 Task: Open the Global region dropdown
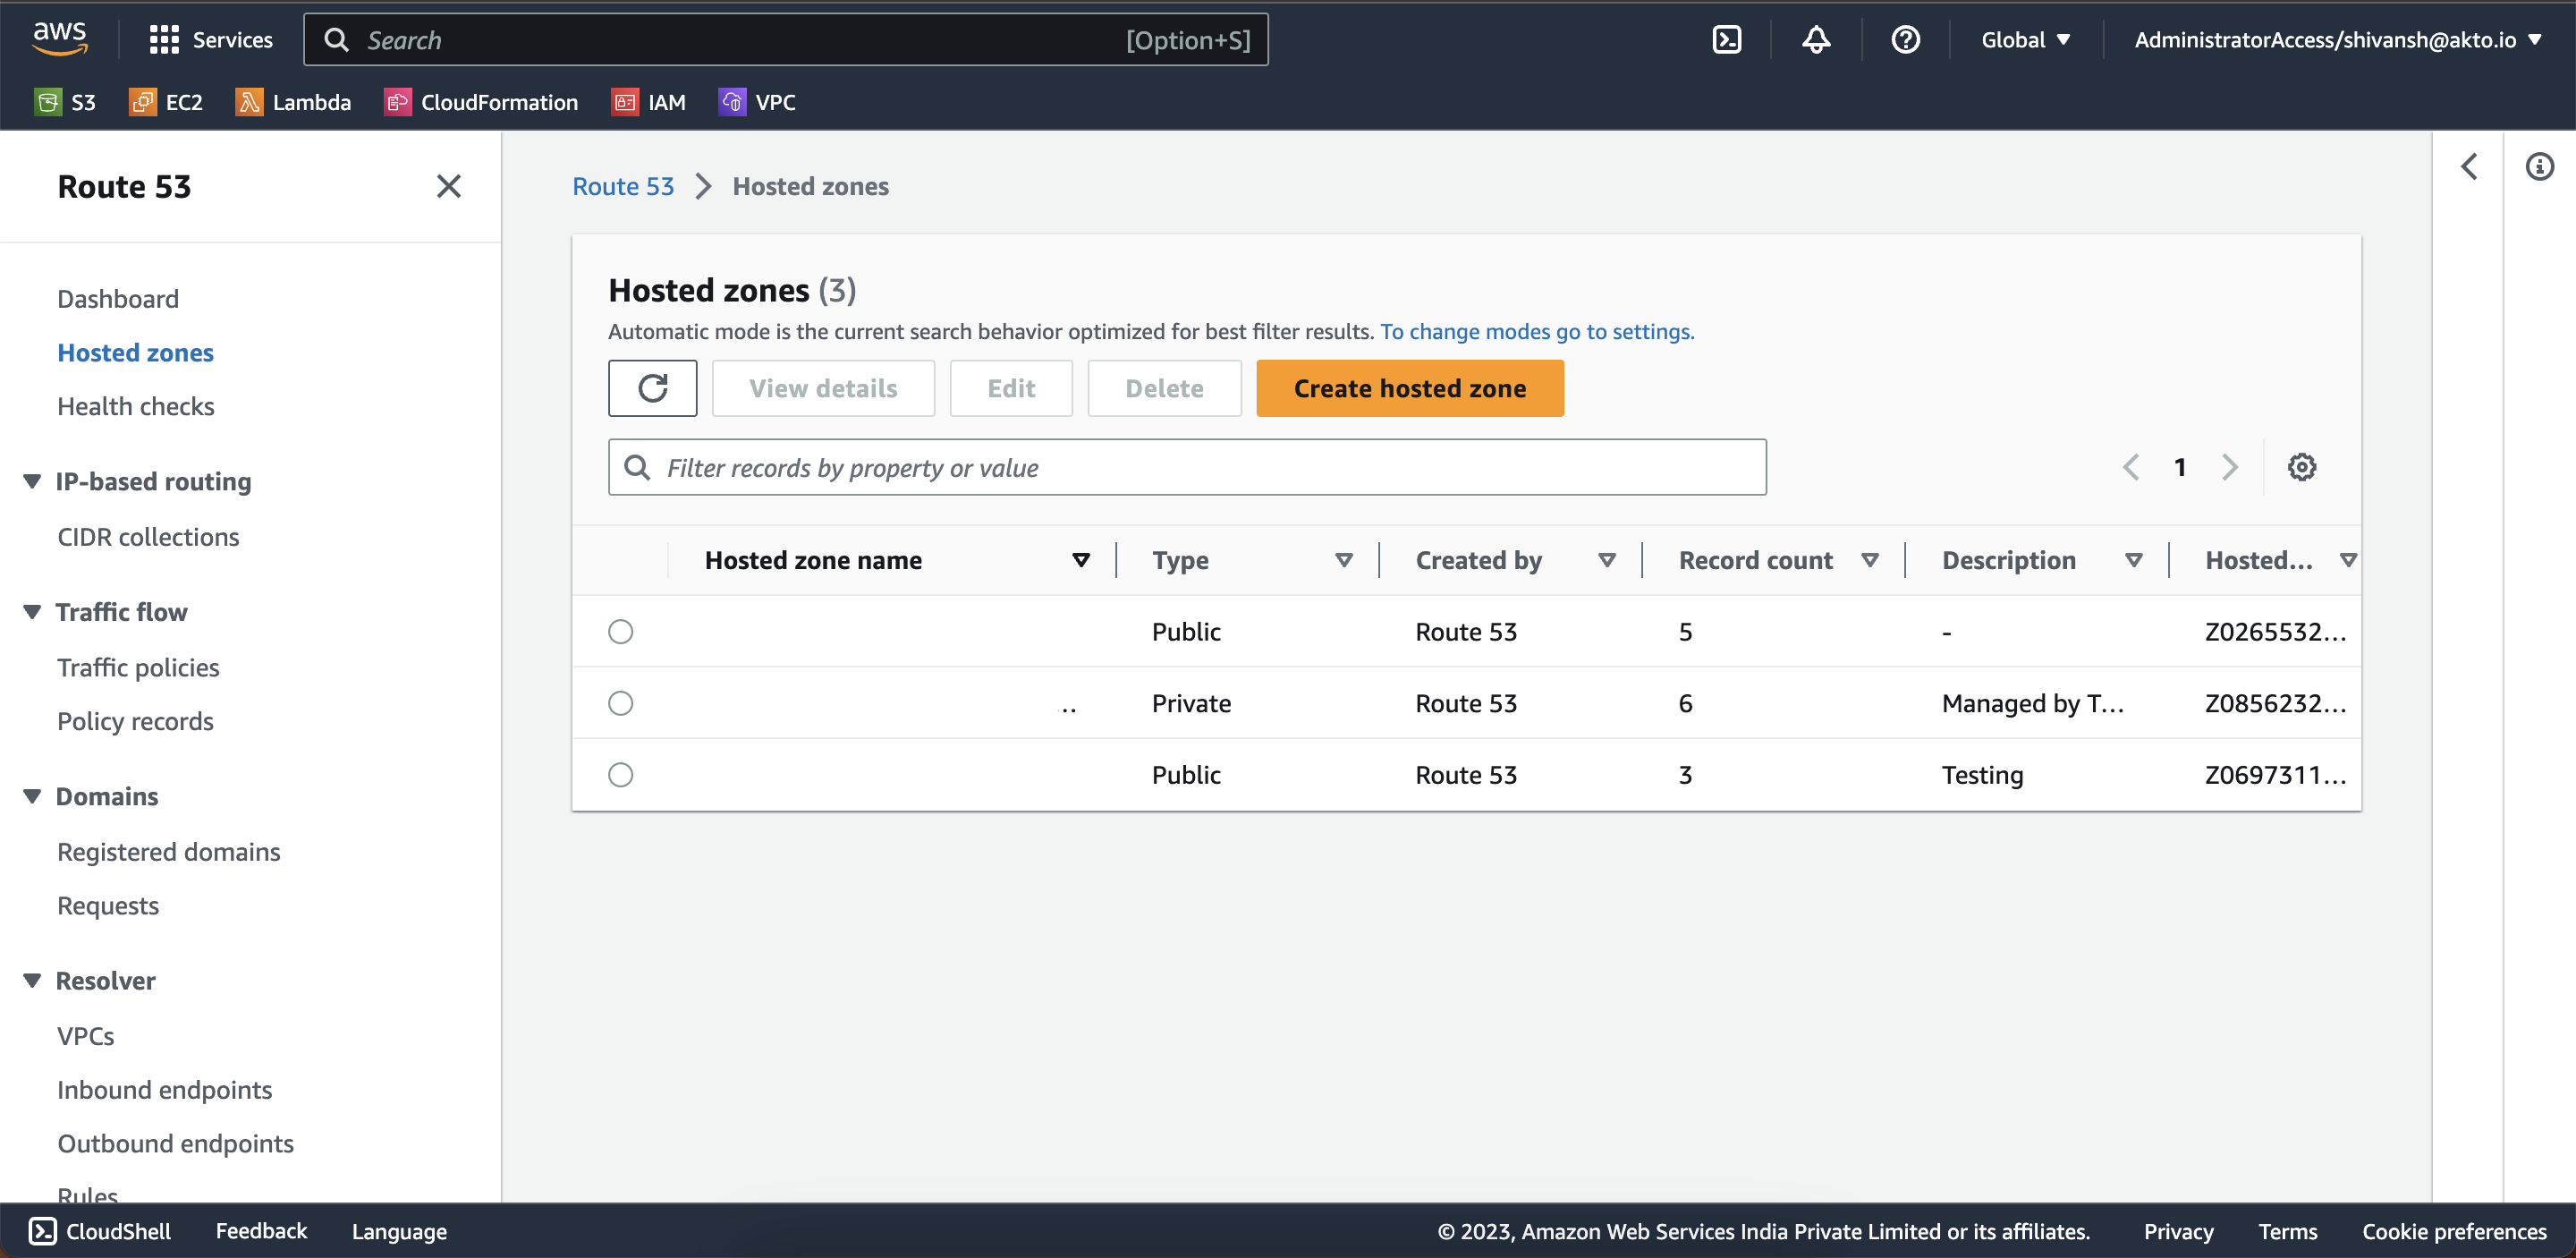point(2025,40)
